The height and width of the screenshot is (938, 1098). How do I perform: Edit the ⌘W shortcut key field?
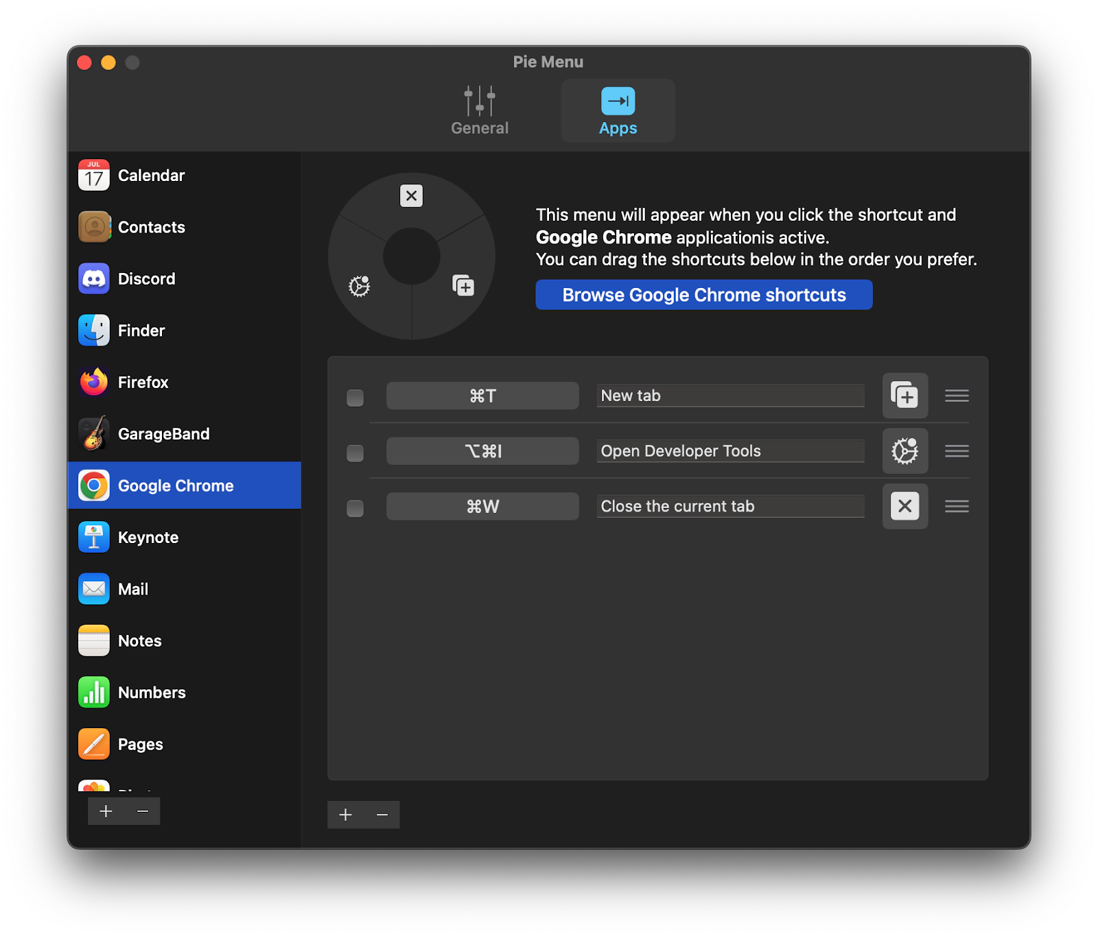coord(482,506)
